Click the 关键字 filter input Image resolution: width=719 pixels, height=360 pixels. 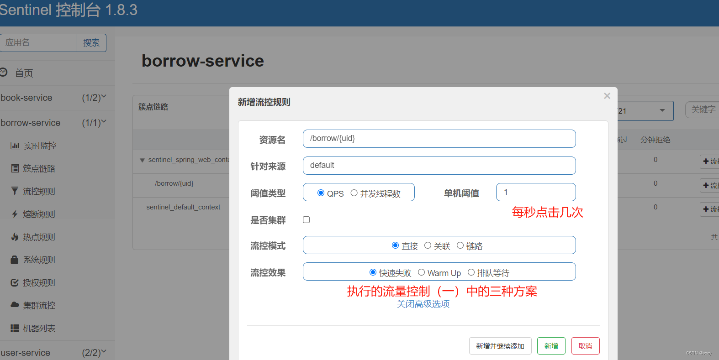coord(702,110)
